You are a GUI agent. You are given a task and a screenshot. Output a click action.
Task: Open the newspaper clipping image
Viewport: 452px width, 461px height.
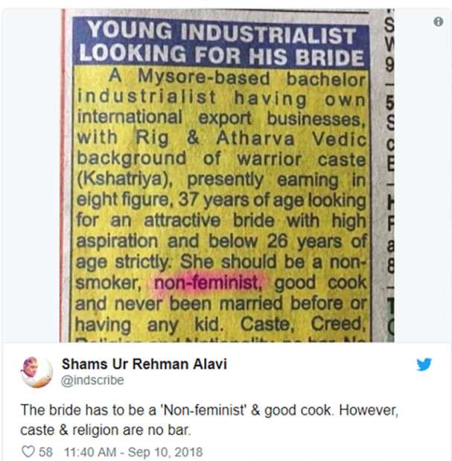pyautogui.click(x=227, y=176)
